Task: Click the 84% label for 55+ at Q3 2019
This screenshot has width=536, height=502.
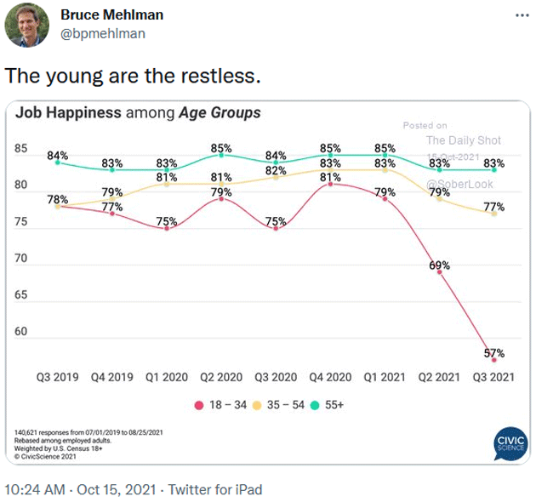Action: 57,156
